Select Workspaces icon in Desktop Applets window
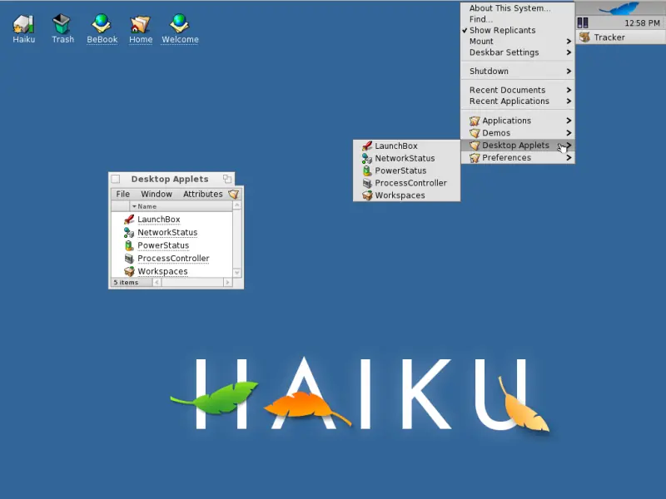 coord(129,271)
